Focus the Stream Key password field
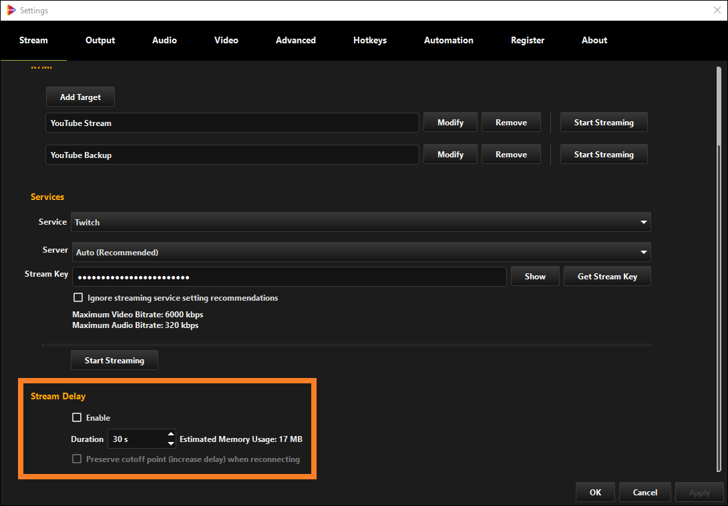 pyautogui.click(x=289, y=277)
